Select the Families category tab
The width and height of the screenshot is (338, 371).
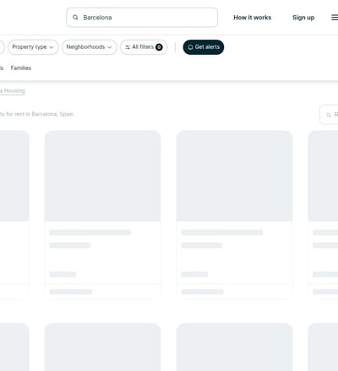21,67
